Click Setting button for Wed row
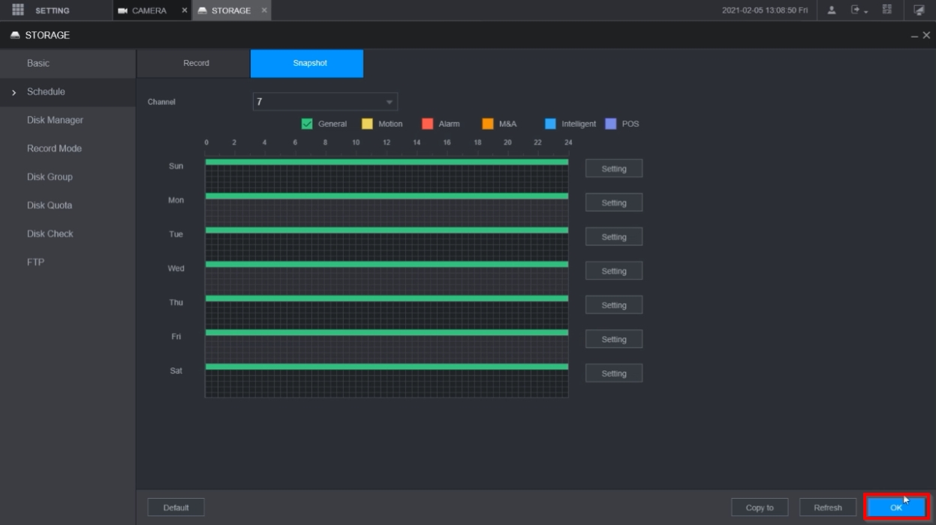Image resolution: width=936 pixels, height=525 pixels. tap(613, 271)
